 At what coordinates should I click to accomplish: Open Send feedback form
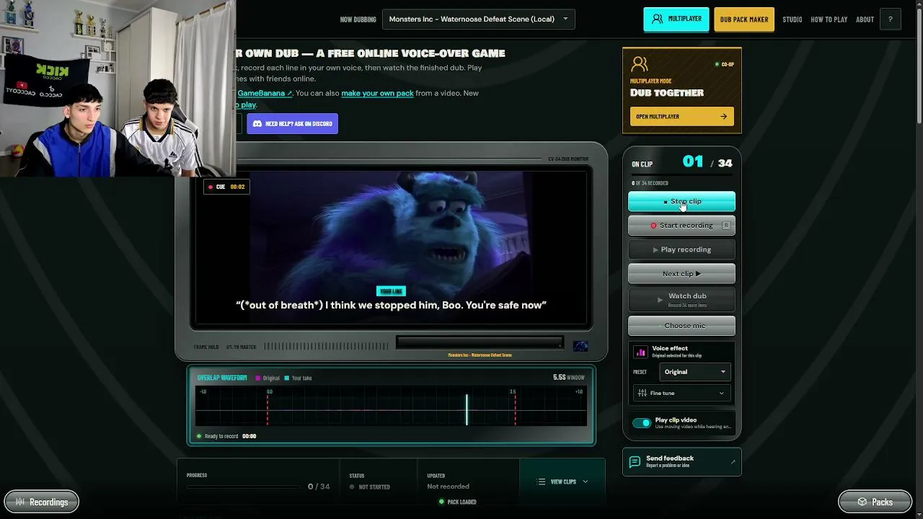point(681,461)
